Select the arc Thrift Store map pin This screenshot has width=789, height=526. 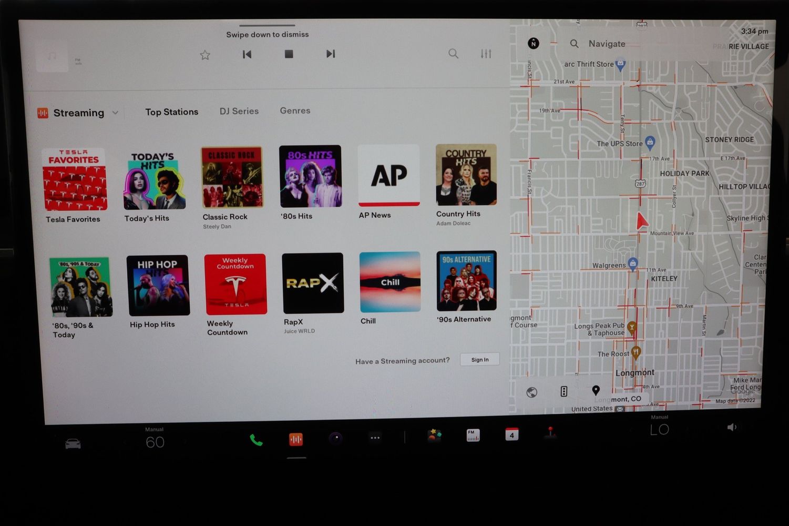click(620, 65)
